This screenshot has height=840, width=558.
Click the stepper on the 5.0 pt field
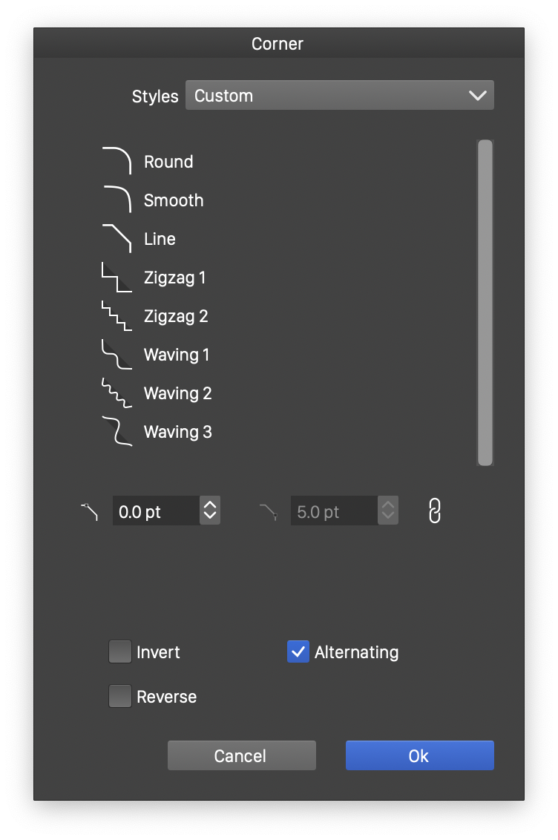click(388, 511)
